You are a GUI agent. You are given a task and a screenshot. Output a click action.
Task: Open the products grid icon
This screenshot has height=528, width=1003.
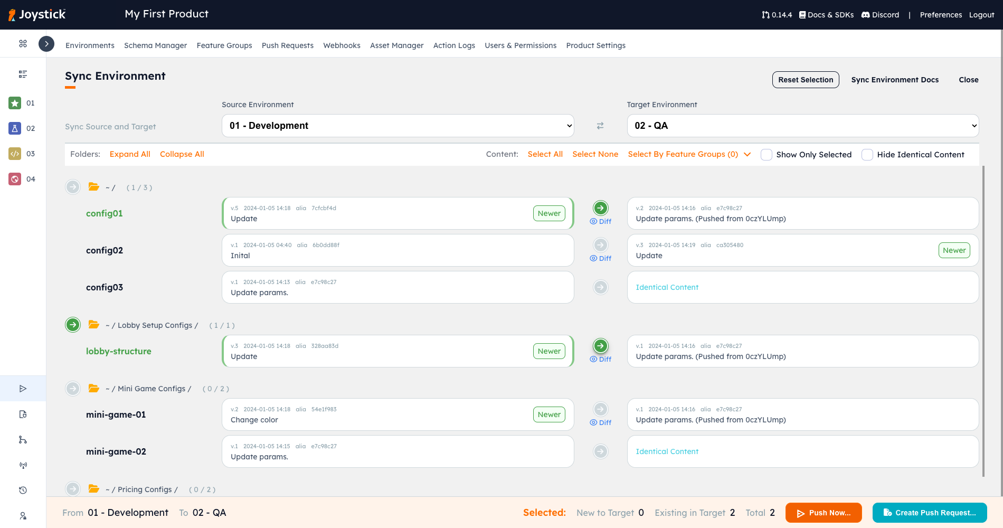point(23,44)
